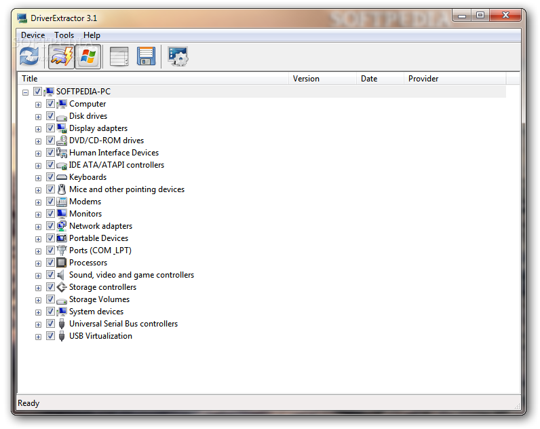This screenshot has height=429, width=540.
Task: Expand the DVD/CD-ROM drives node
Action: pos(38,141)
